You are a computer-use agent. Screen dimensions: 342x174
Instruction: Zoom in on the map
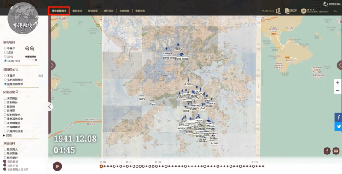[x=338, y=83]
